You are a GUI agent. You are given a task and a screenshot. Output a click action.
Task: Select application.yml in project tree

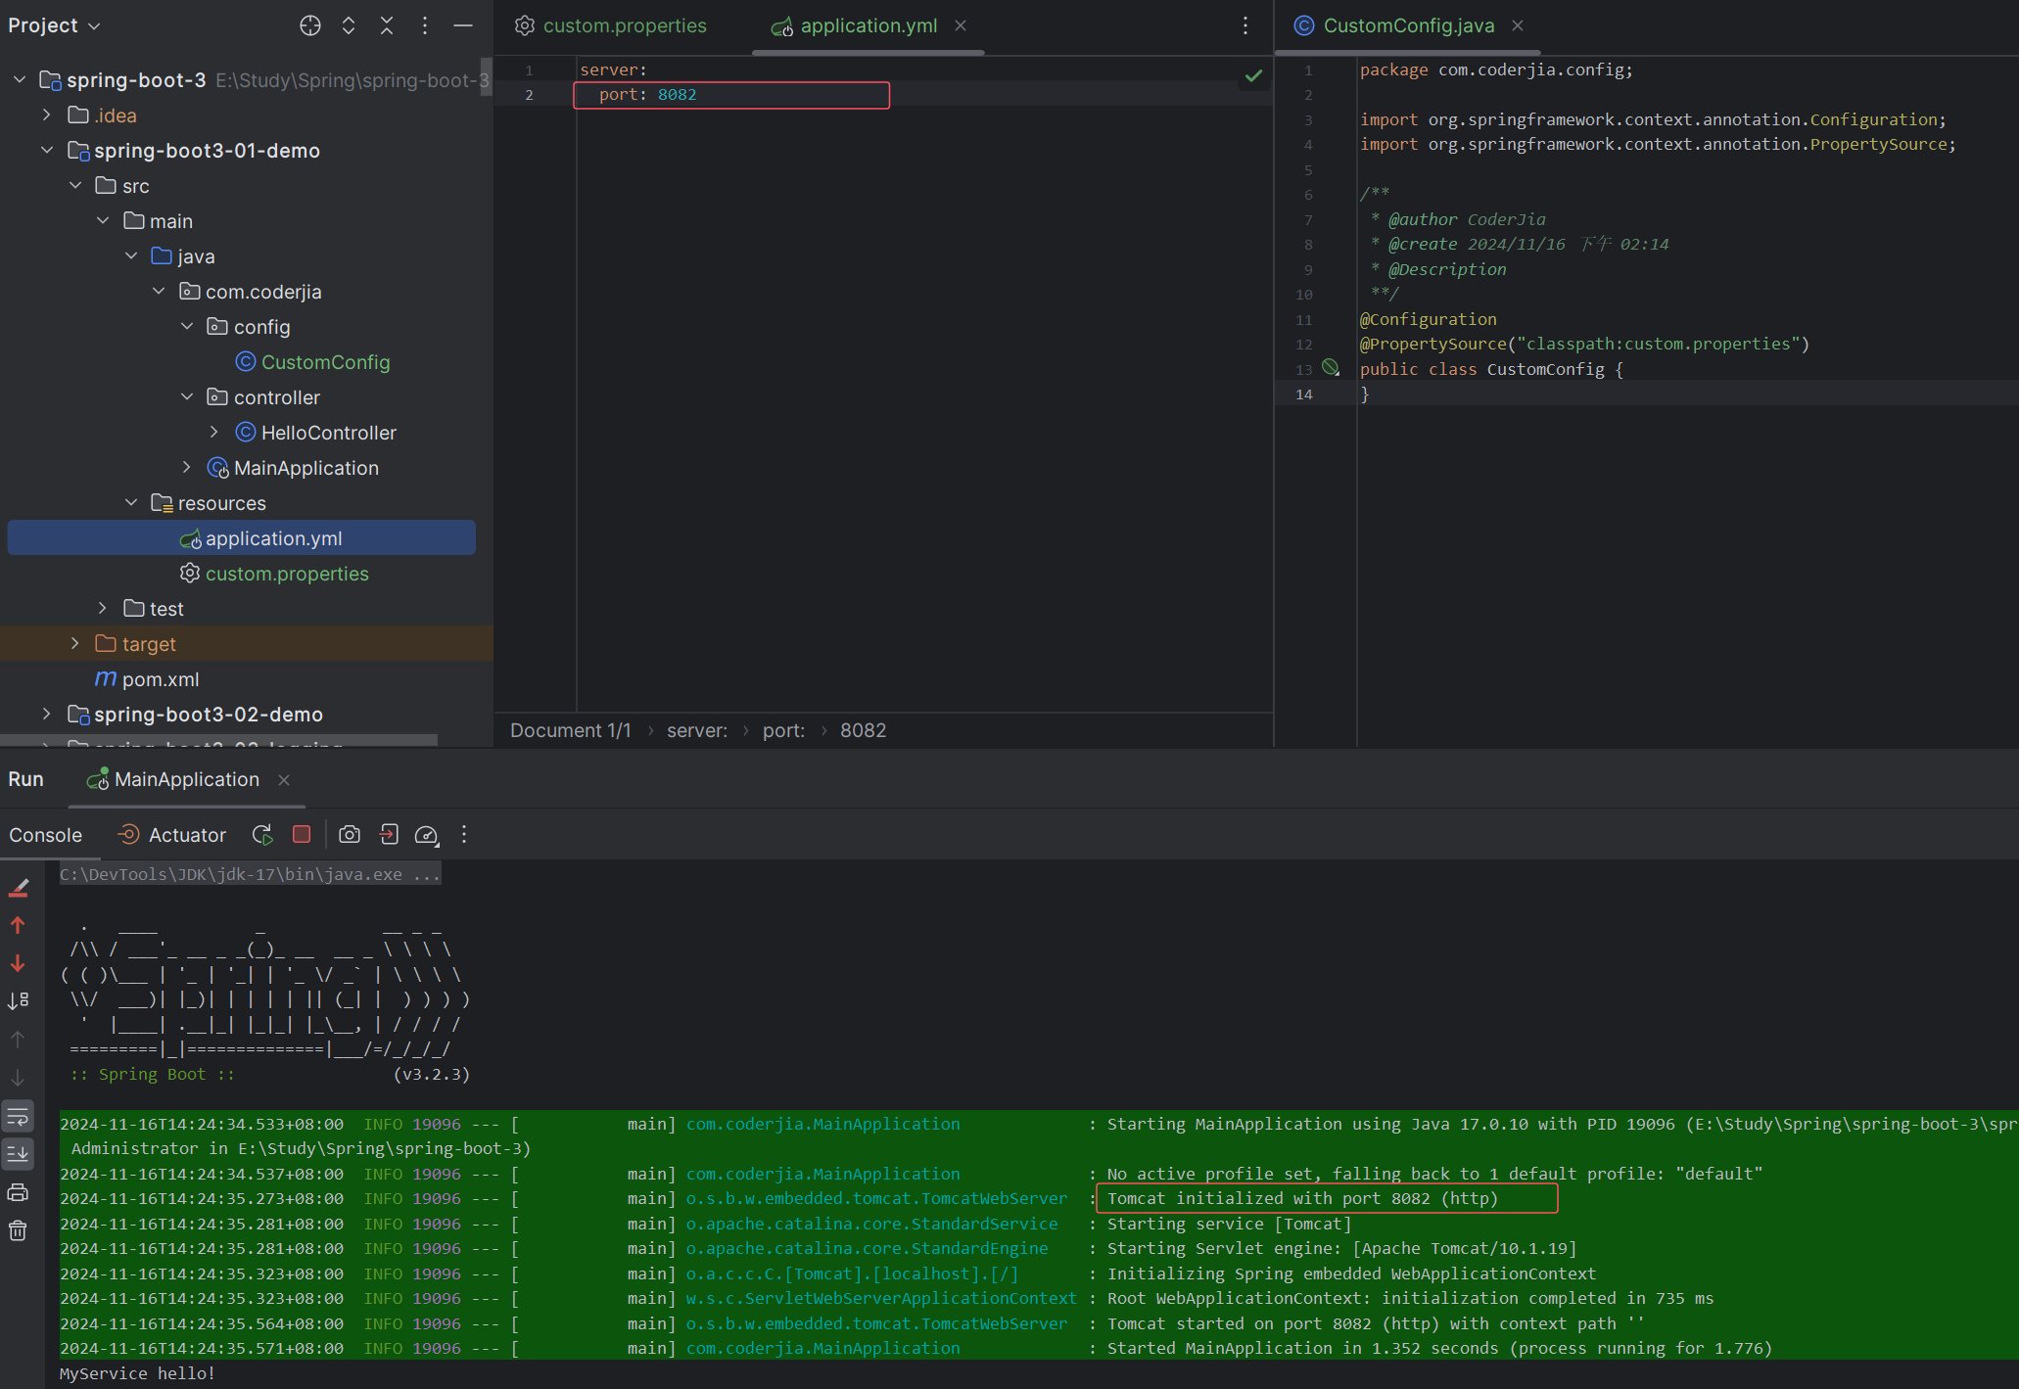tap(241, 538)
